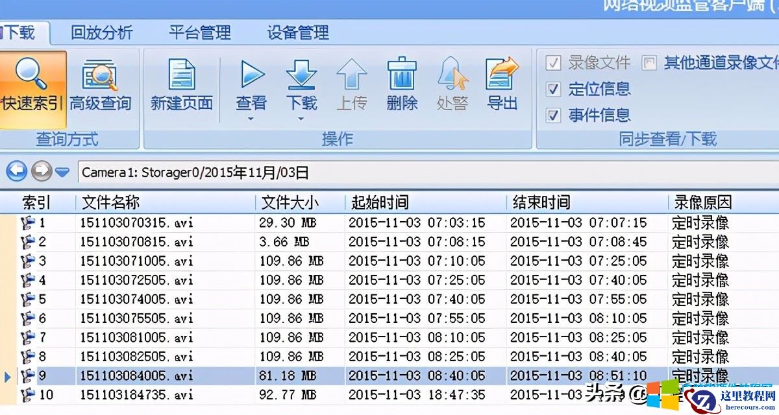Click the 高级查询 advanced query icon

point(101,84)
